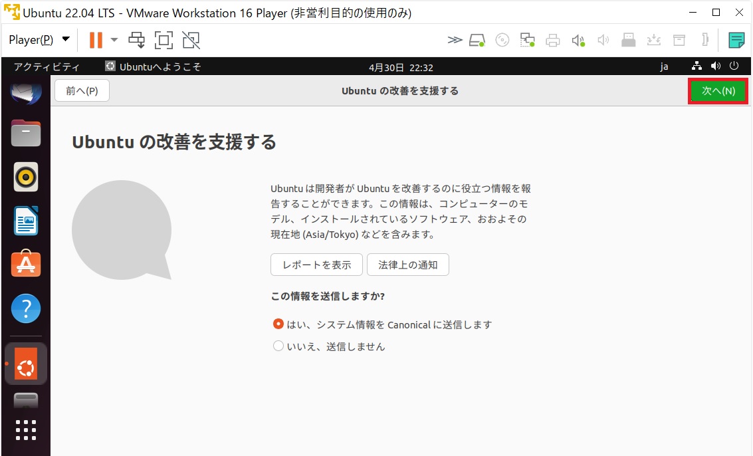Click the Send Ctrl+Alt+Del icon
Image resolution: width=753 pixels, height=456 pixels.
click(x=136, y=40)
